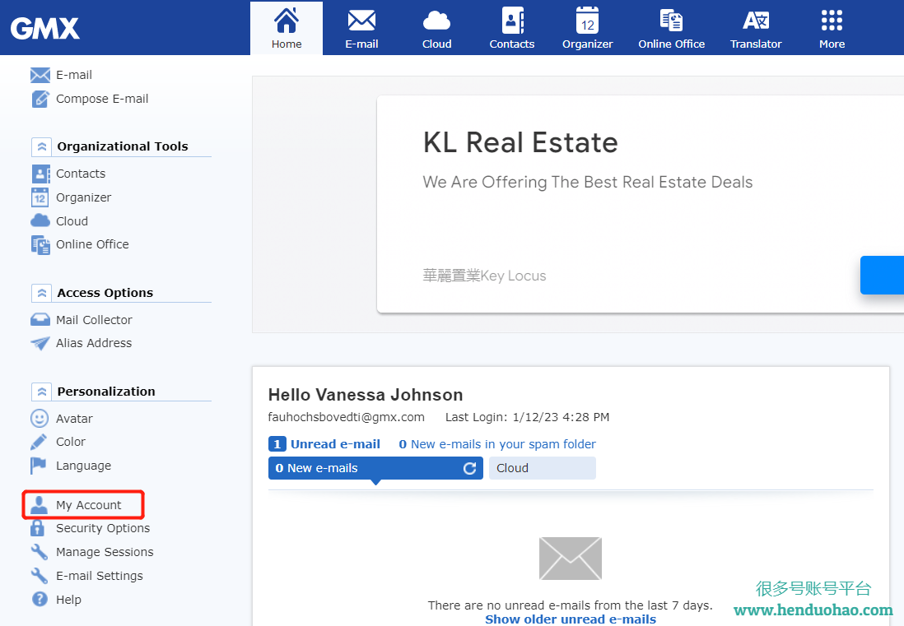Click the KL Real Estate ad headline
This screenshot has width=904, height=626.
point(520,142)
